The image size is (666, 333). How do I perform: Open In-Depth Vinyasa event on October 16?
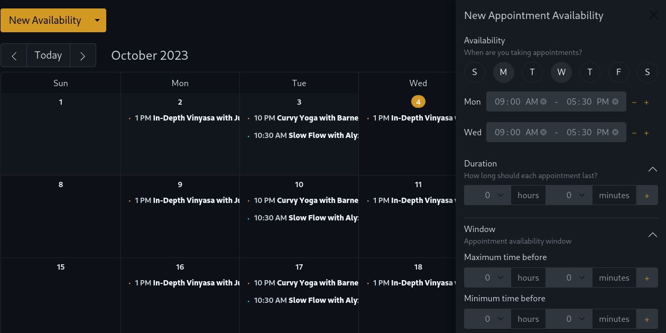[183, 283]
